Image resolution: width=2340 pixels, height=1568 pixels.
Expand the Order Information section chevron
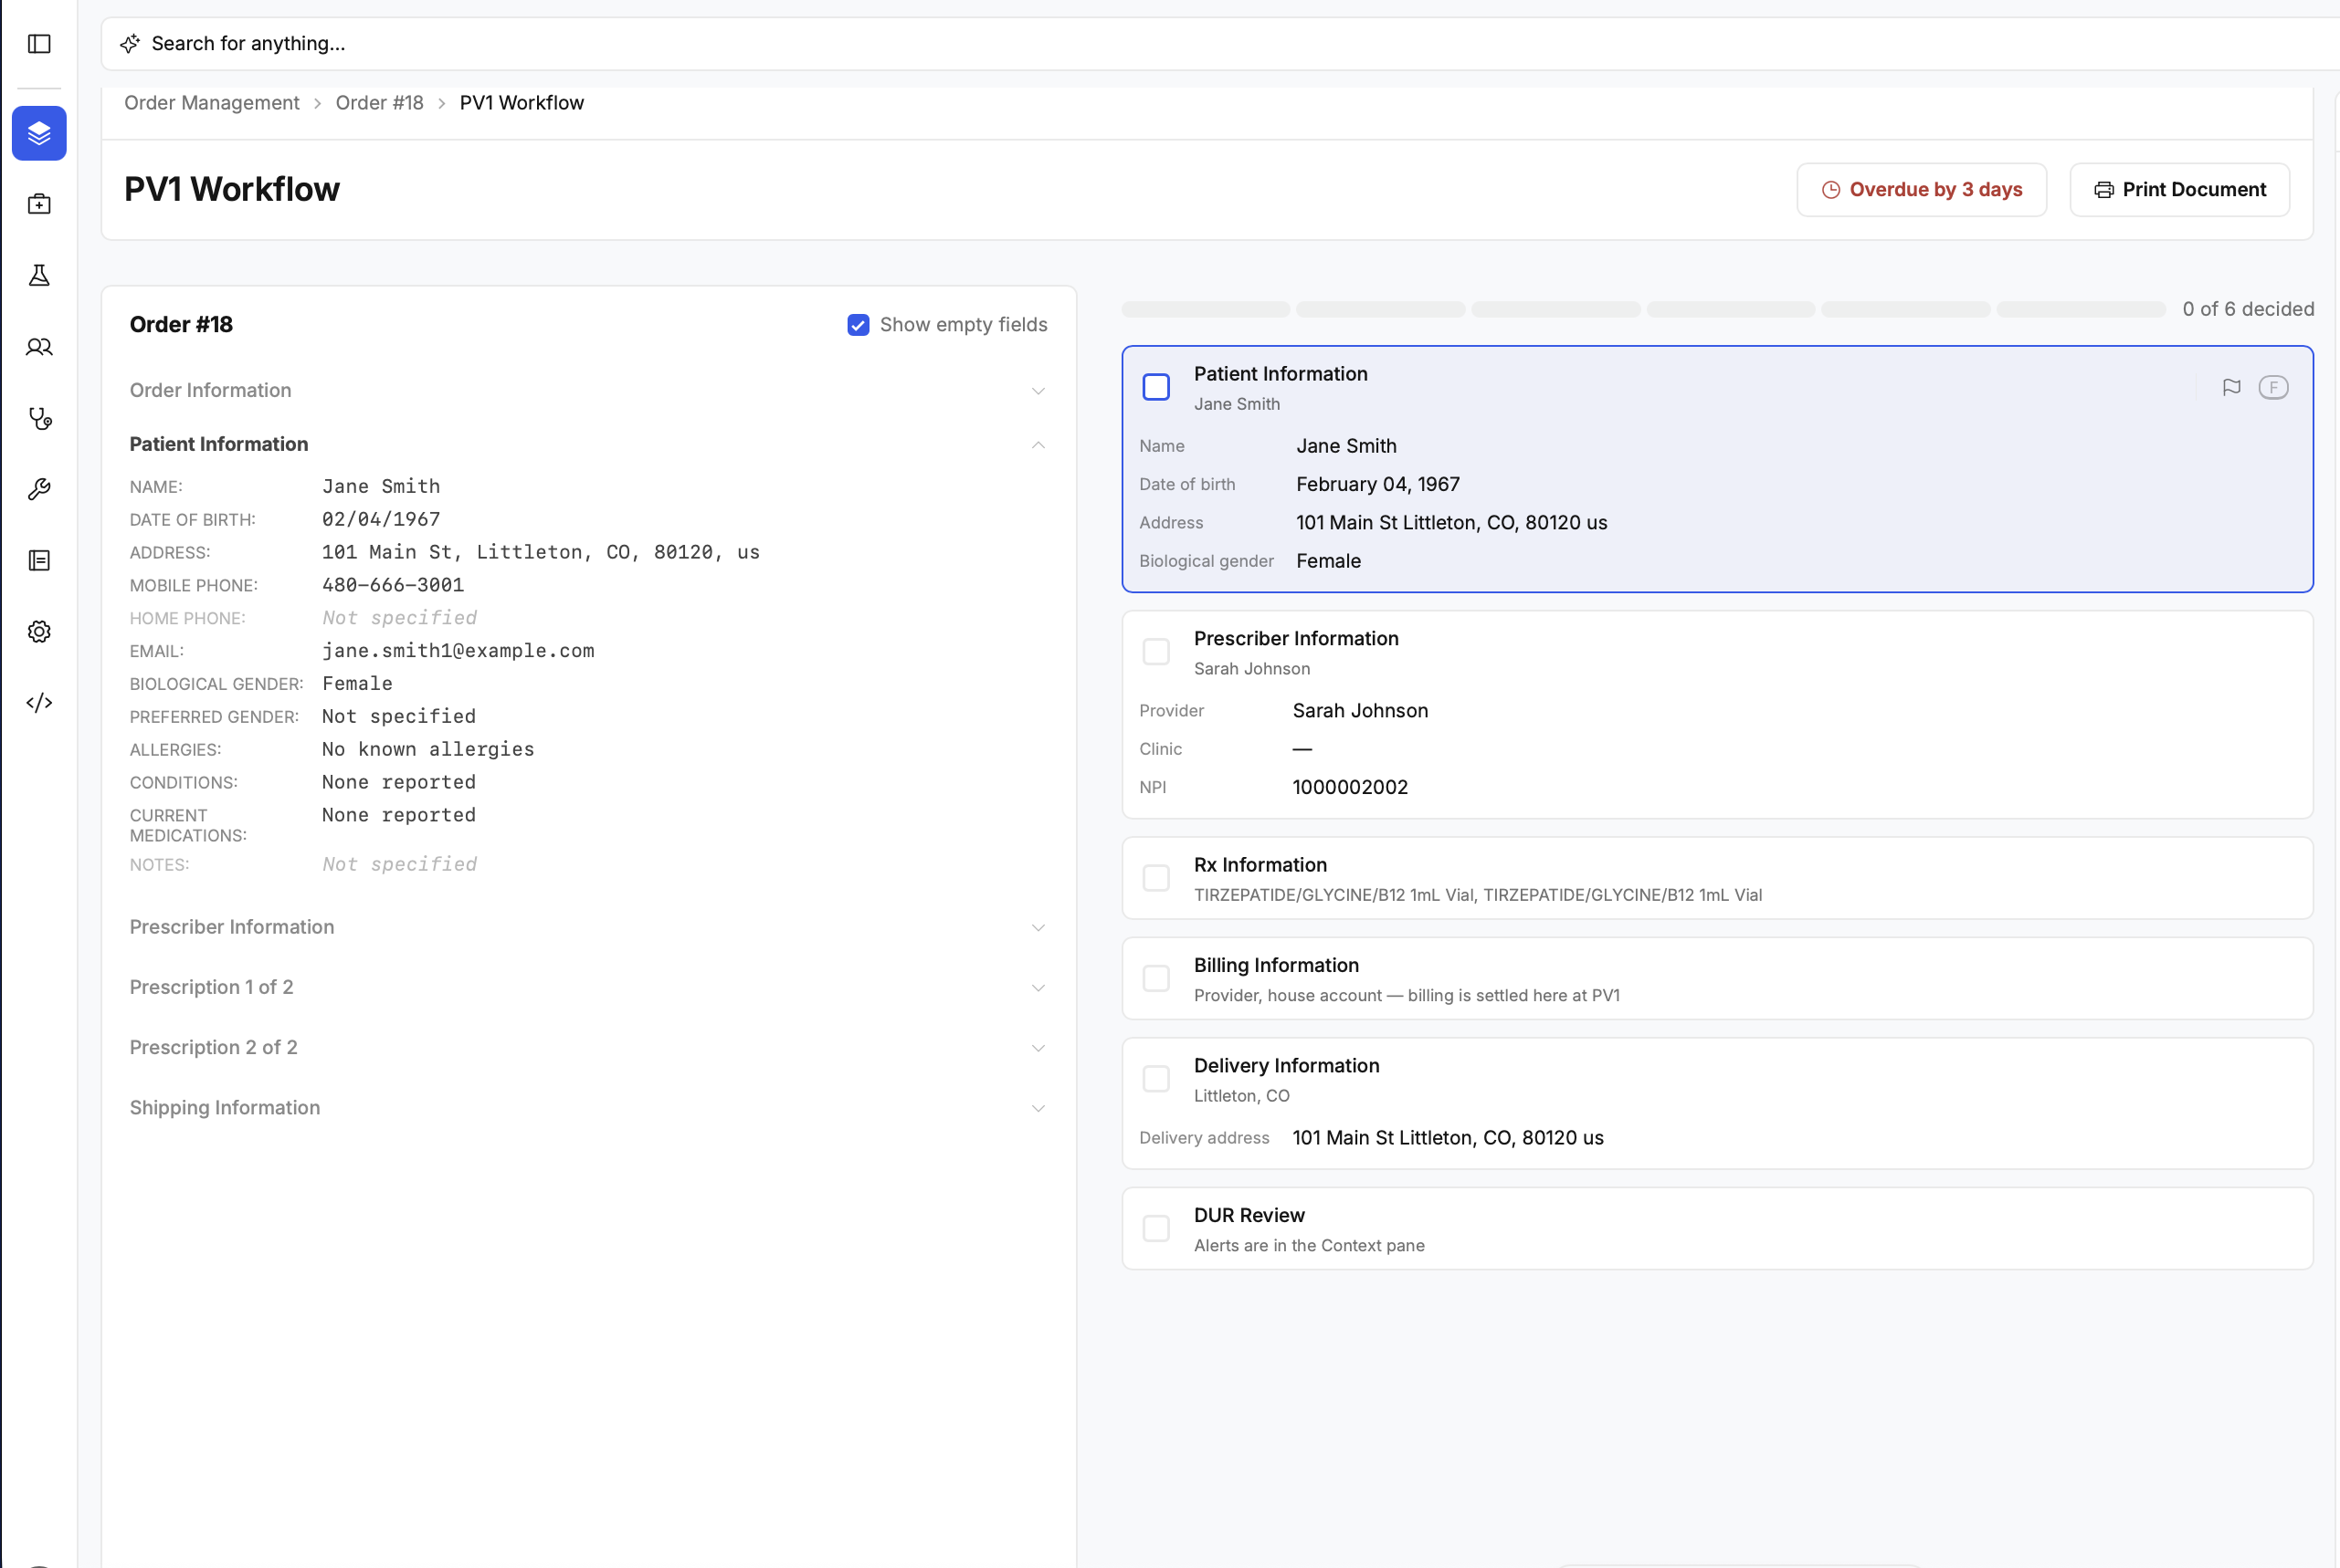1038,391
